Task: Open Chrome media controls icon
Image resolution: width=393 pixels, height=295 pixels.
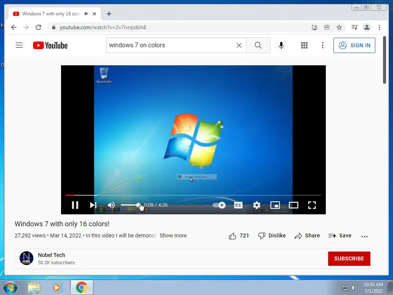Action: [354, 27]
